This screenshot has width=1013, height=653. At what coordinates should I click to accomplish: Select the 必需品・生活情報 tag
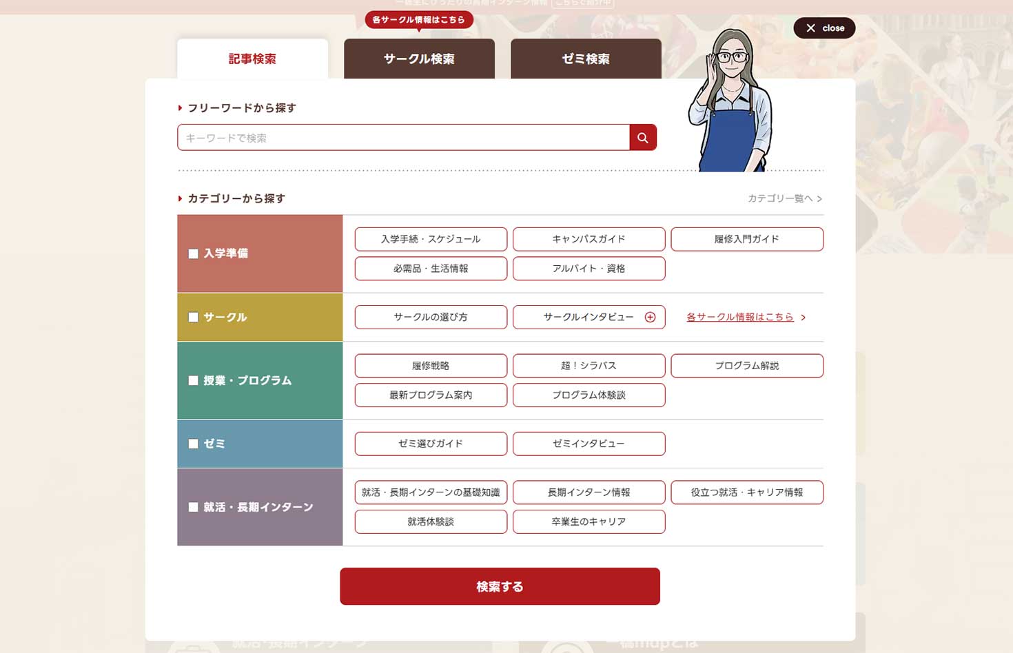tap(431, 269)
